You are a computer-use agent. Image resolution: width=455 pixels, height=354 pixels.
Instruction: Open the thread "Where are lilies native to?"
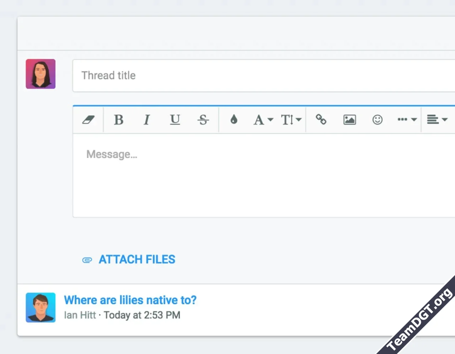point(130,300)
